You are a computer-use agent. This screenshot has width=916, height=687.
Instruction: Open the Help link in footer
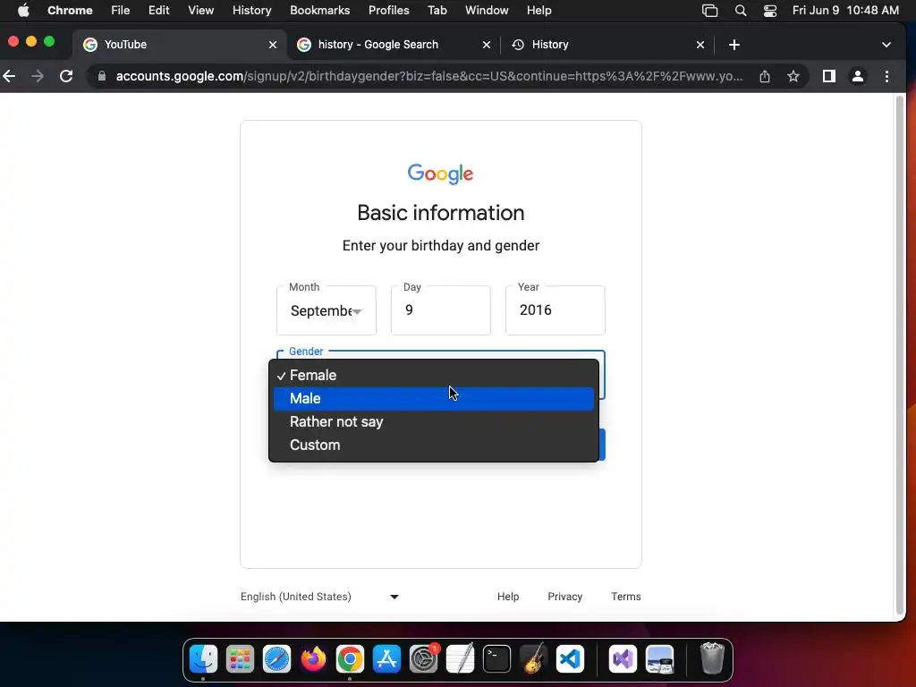tap(508, 597)
